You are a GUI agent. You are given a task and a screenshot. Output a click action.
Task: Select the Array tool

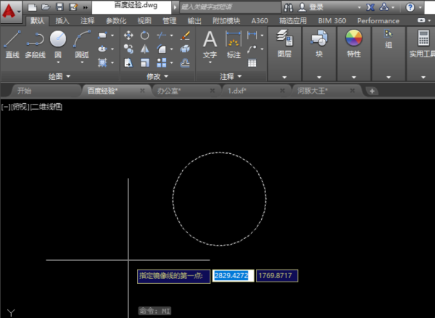coord(162,62)
